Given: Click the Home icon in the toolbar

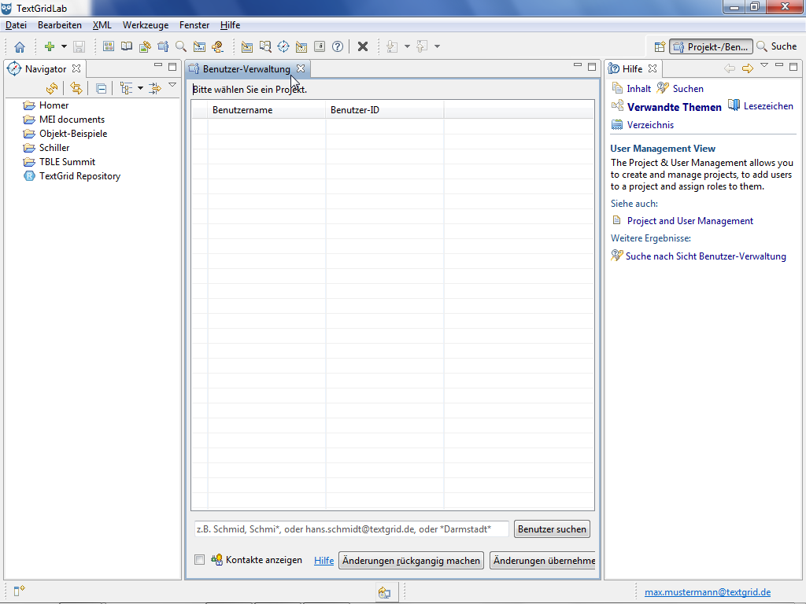Looking at the screenshot, I should coord(20,47).
